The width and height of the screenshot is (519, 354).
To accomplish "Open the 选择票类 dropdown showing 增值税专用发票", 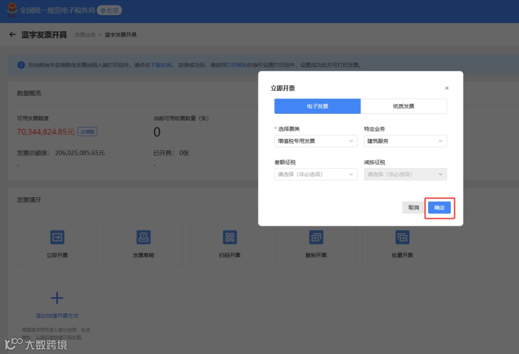I will (x=316, y=141).
